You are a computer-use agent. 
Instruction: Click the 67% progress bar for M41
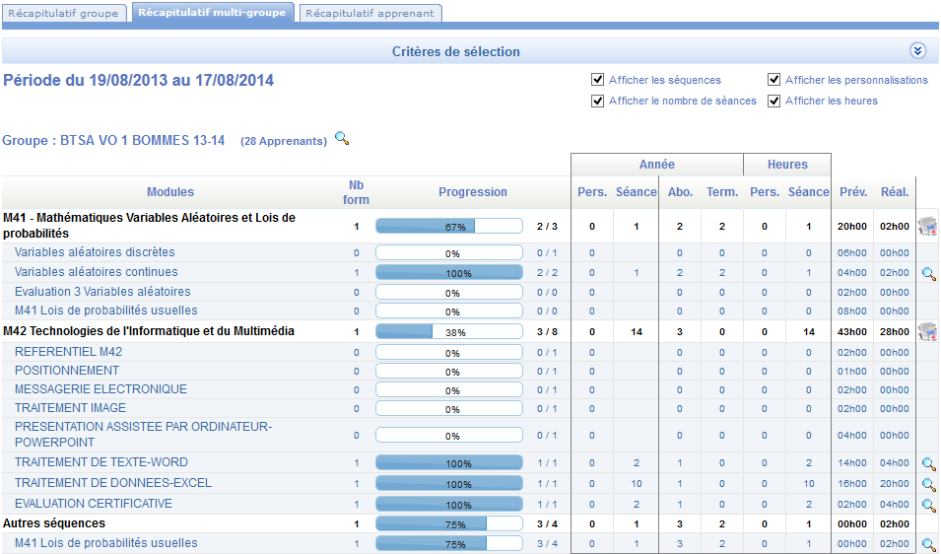tap(449, 227)
